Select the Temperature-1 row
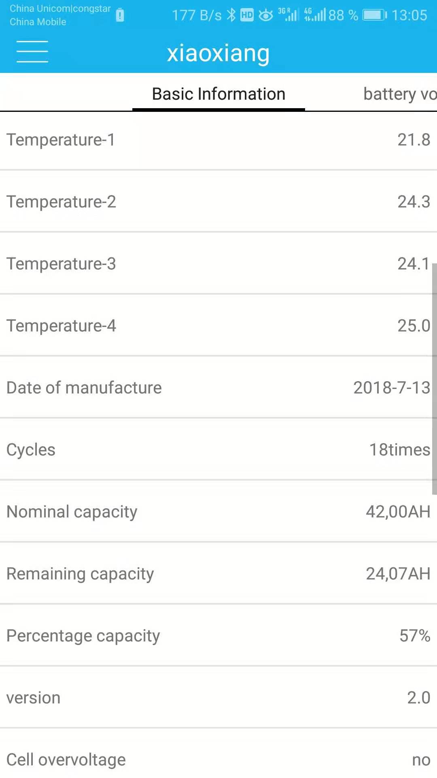The width and height of the screenshot is (437, 778). [x=218, y=140]
